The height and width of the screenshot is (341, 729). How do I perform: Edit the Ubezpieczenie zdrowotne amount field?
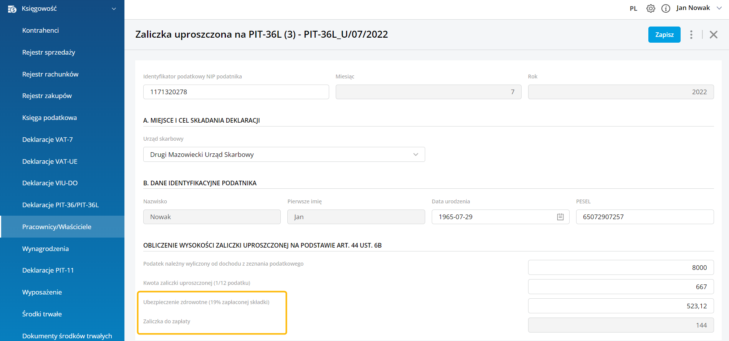(620, 306)
